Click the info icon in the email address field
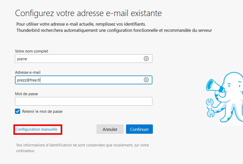This screenshot has height=164, width=243. [x=146, y=80]
